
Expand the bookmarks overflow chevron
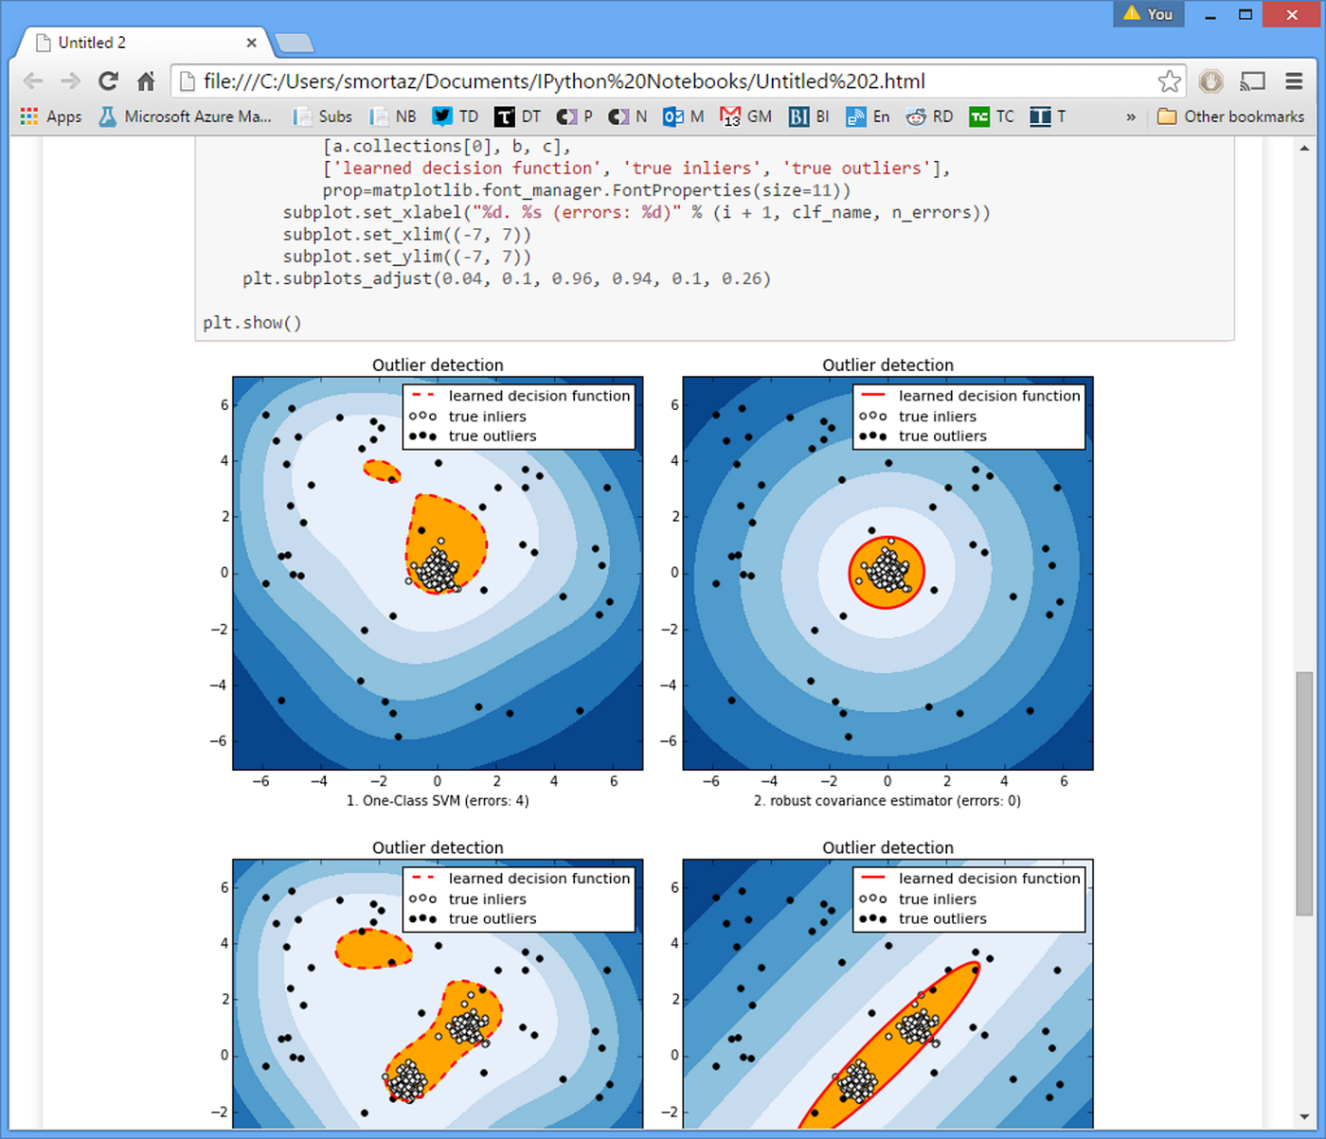pos(1130,116)
